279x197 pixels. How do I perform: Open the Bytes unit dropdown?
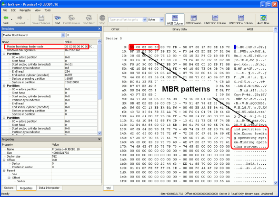tap(161, 19)
